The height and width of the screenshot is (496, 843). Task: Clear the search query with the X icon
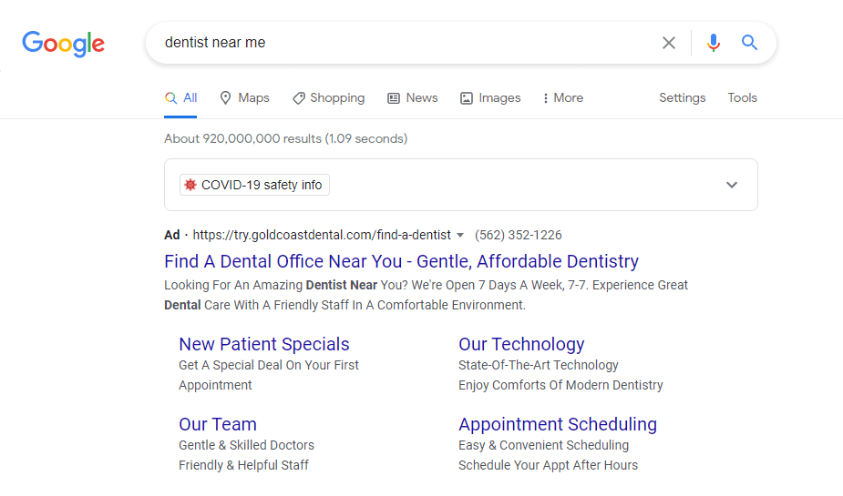point(668,43)
